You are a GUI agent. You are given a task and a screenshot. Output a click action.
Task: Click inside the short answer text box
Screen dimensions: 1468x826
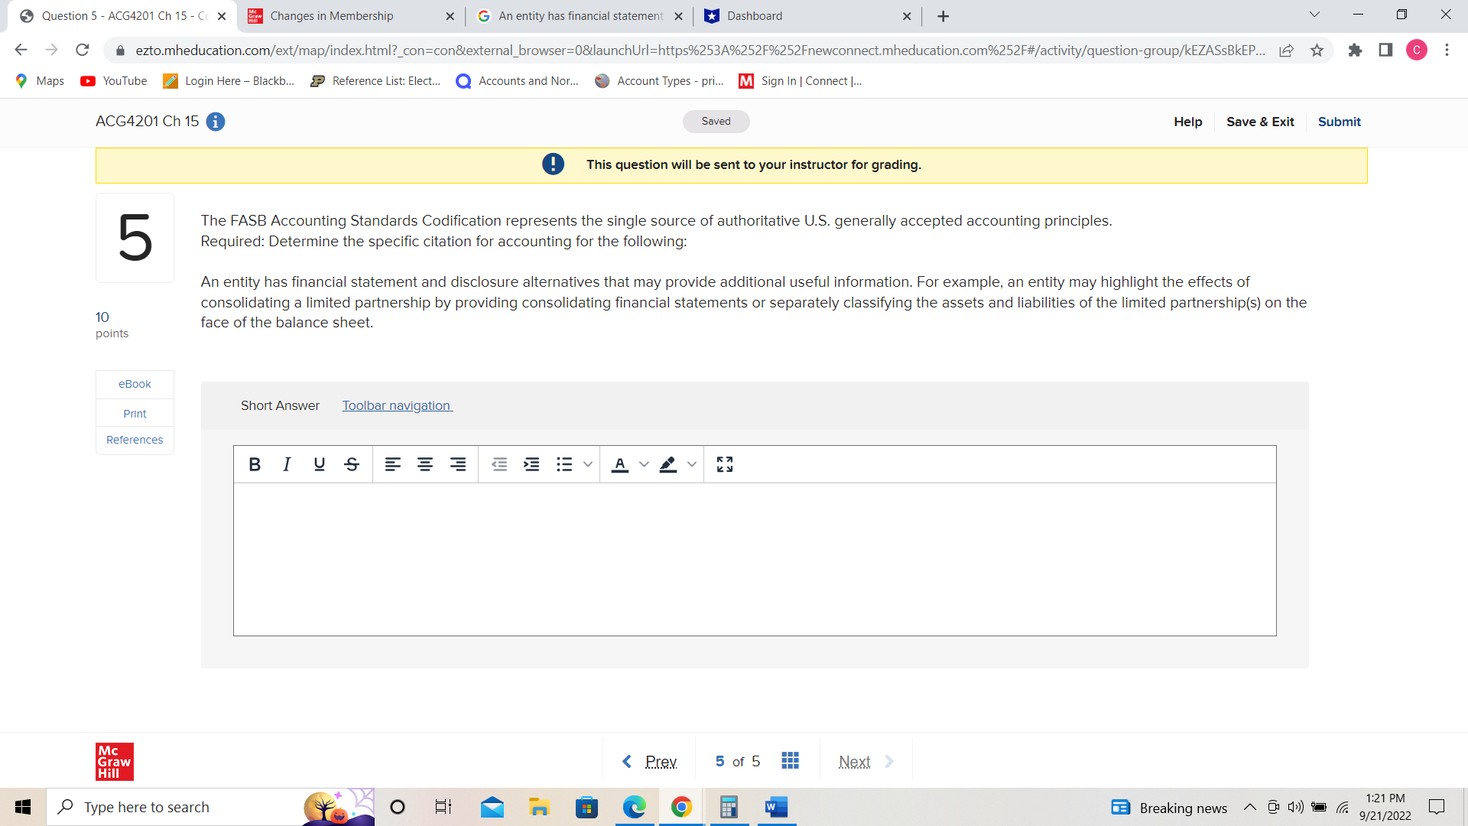(755, 558)
